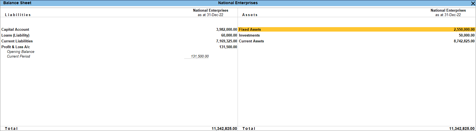This screenshot has width=476, height=131.
Task: Select Current Assets row
Action: [x=357, y=41]
